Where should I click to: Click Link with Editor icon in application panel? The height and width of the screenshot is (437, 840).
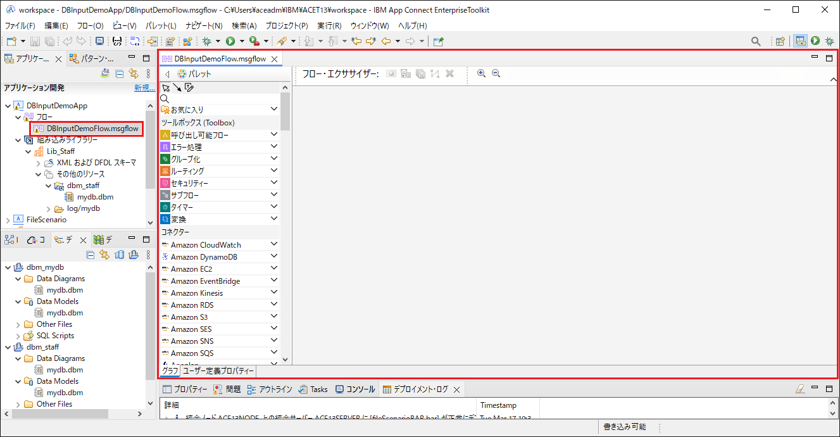[133, 73]
